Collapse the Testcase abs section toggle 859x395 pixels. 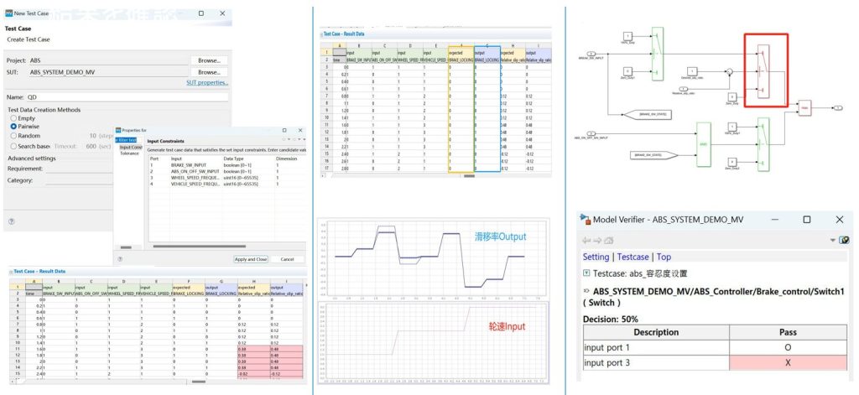pyautogui.click(x=585, y=274)
